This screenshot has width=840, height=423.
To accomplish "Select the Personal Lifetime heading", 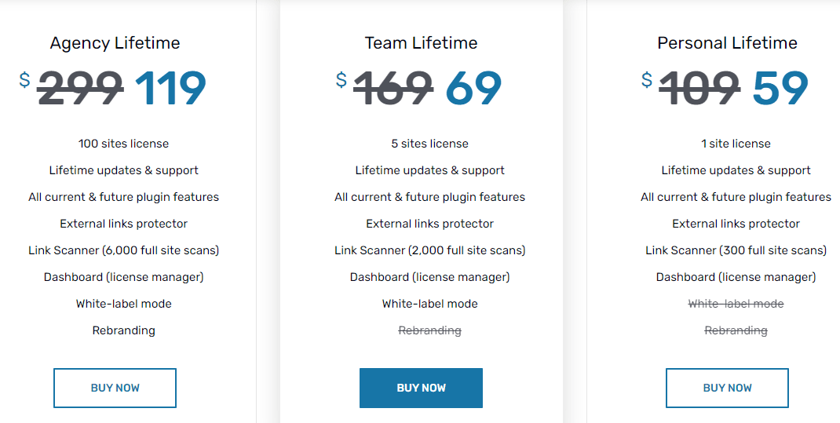I will [727, 43].
